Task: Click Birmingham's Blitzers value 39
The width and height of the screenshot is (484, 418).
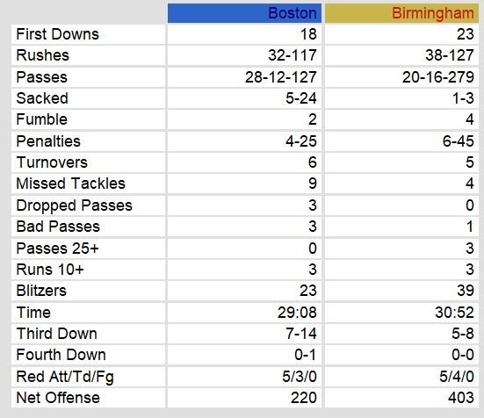Action: (x=466, y=291)
